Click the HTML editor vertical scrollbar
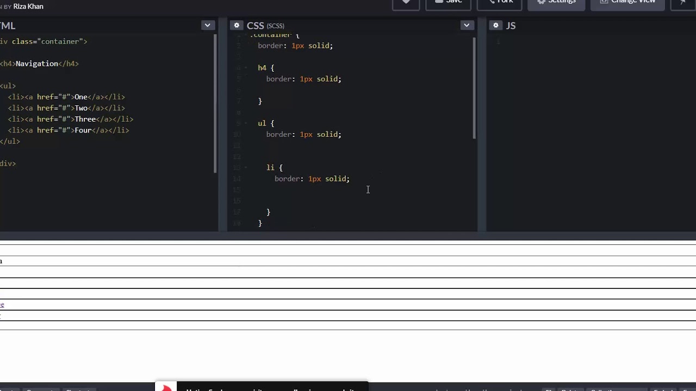The image size is (696, 391). (215, 103)
